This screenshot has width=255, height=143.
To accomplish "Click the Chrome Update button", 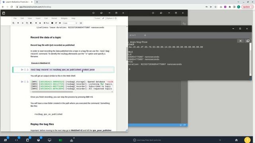I will click(247, 7).
